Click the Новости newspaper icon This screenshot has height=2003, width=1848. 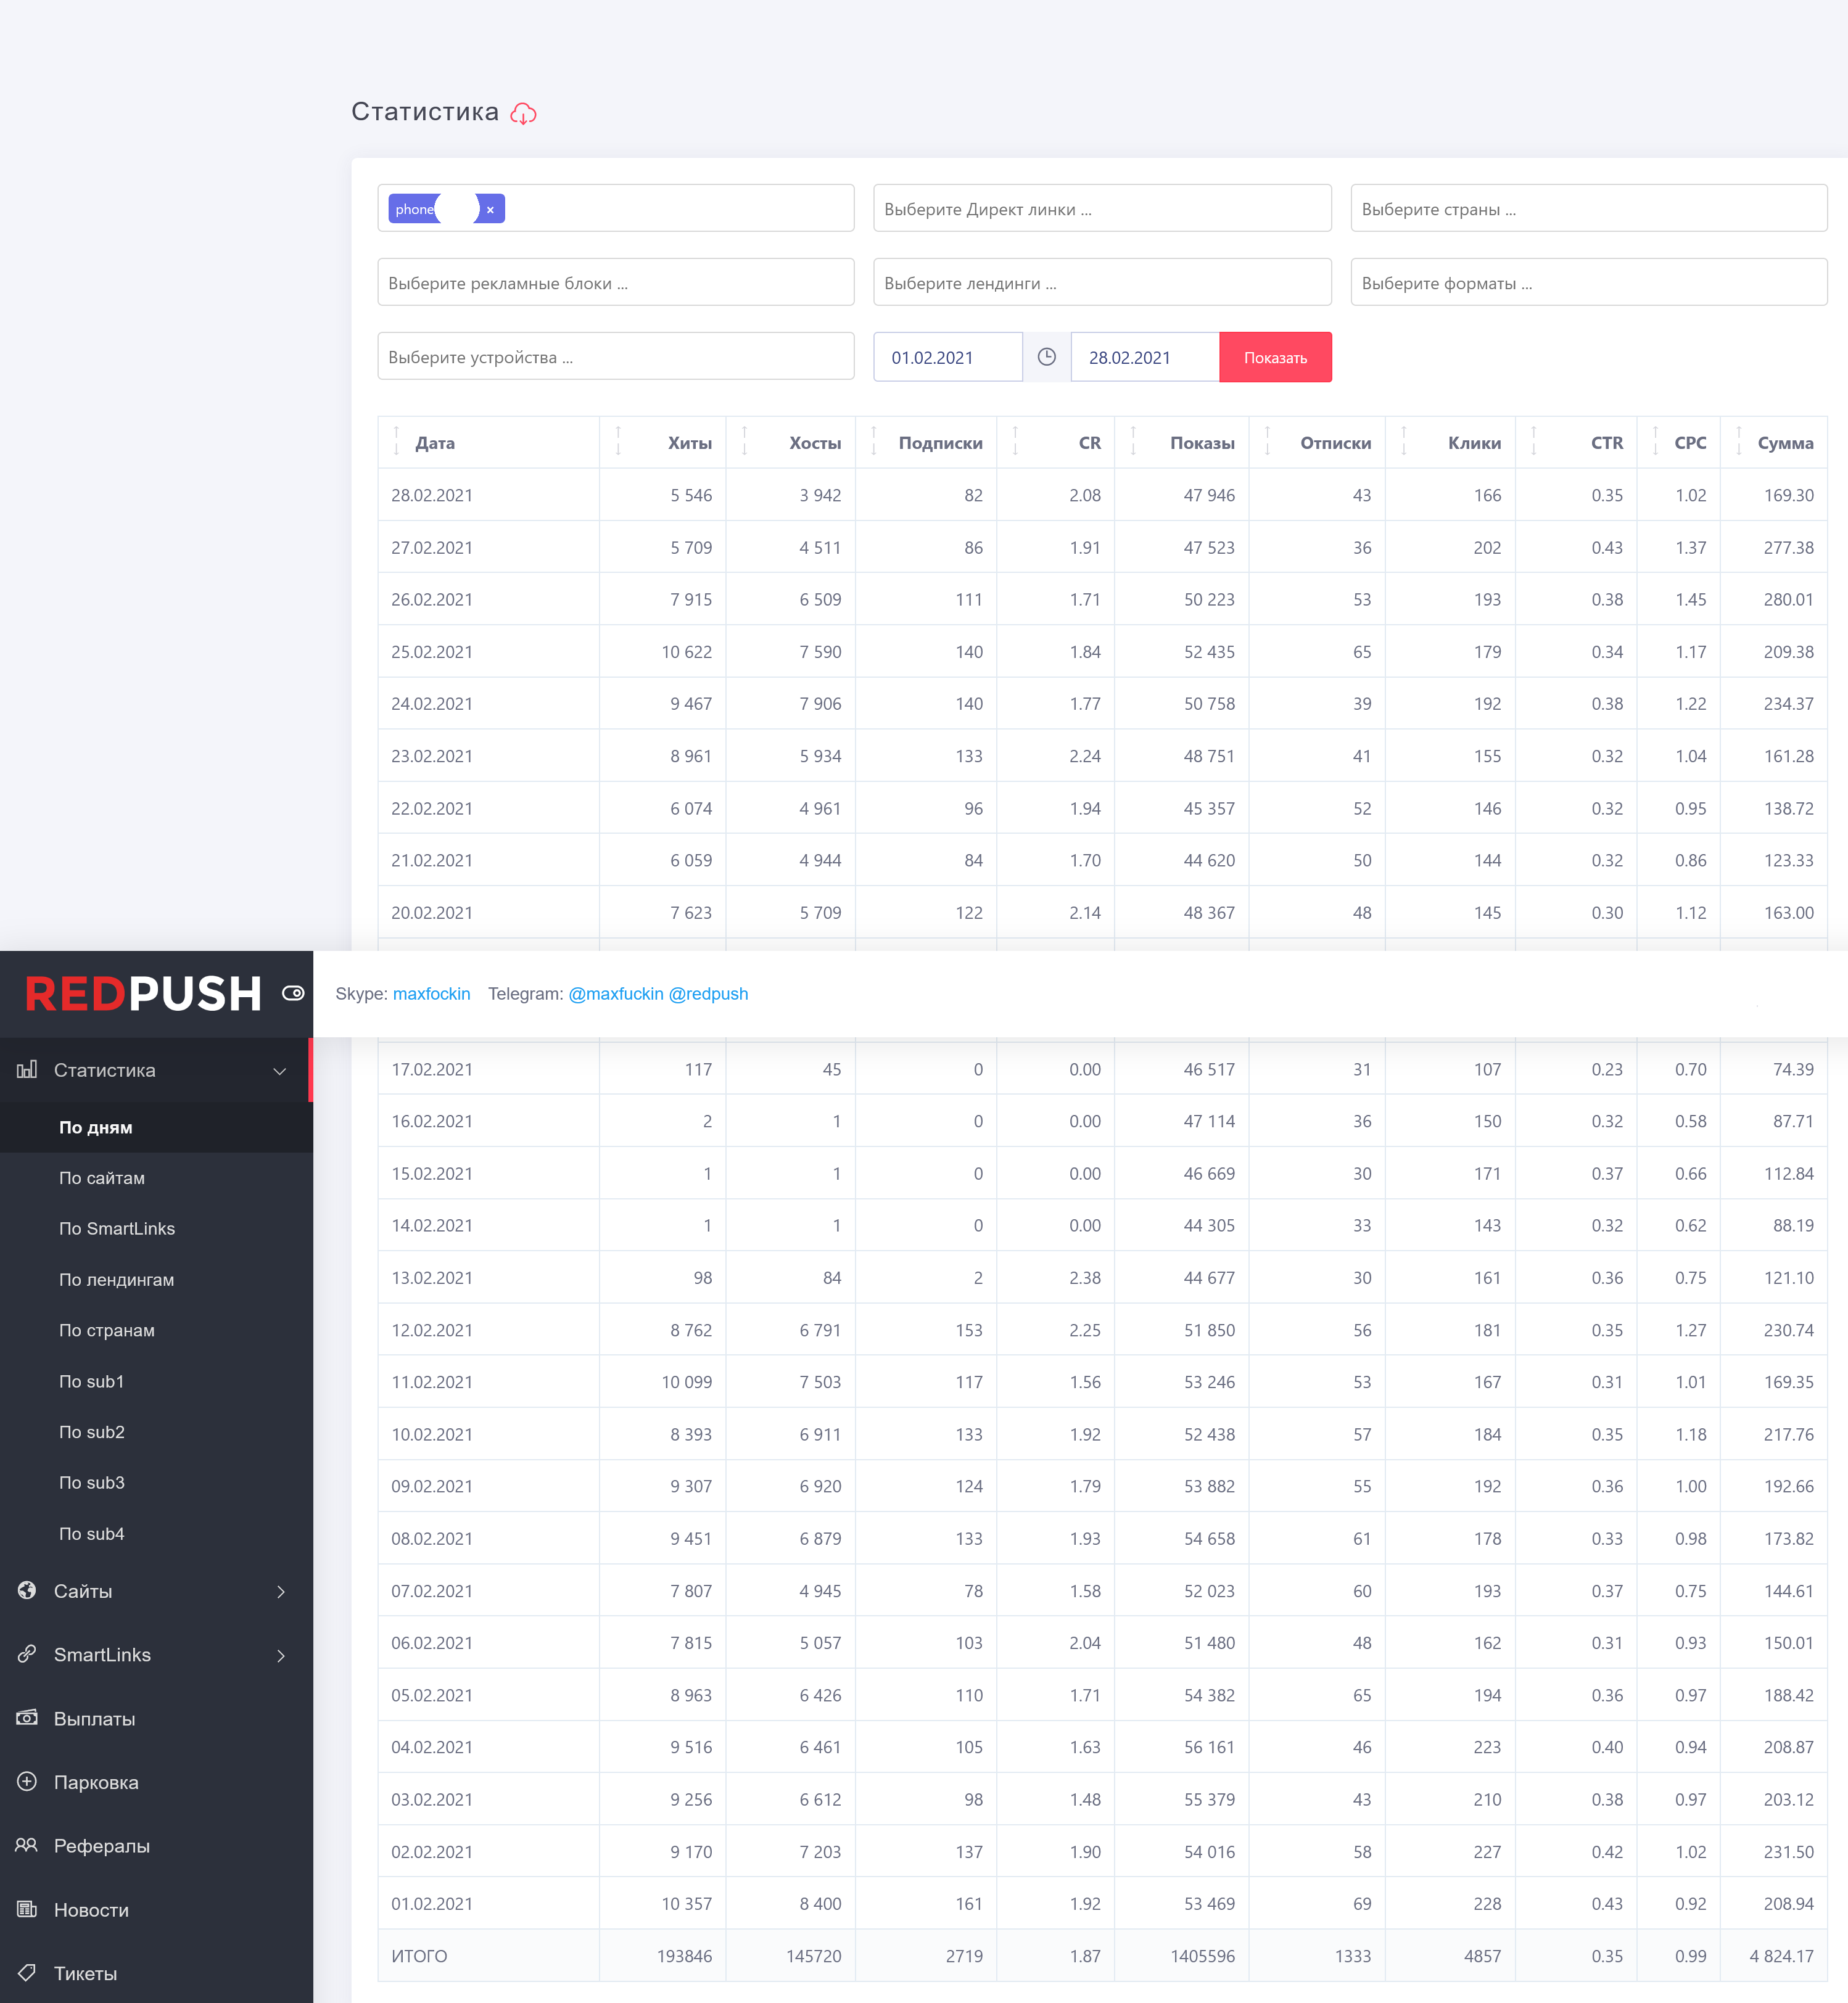27,1909
